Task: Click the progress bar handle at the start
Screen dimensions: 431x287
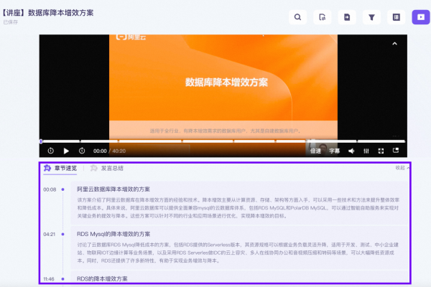Action: pos(41,141)
